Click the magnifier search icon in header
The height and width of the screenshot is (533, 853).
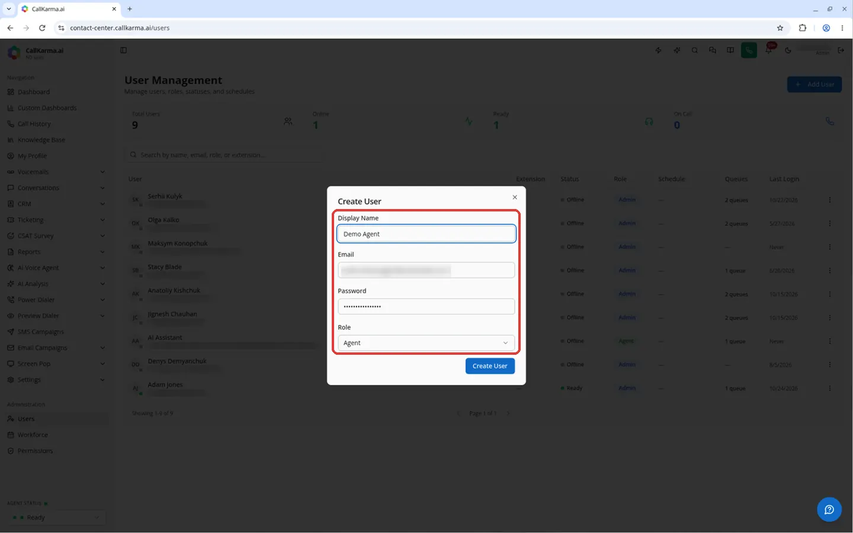click(695, 50)
